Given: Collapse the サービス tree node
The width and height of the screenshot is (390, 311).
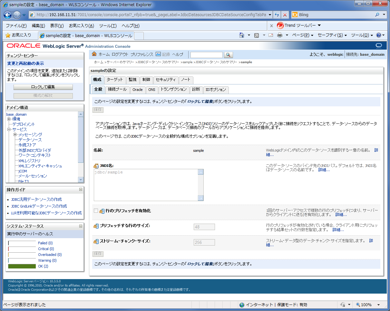Looking at the screenshot, I should 9,130.
